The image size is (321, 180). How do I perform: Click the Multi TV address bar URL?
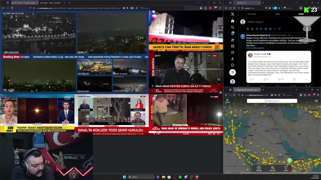coord(78,8)
